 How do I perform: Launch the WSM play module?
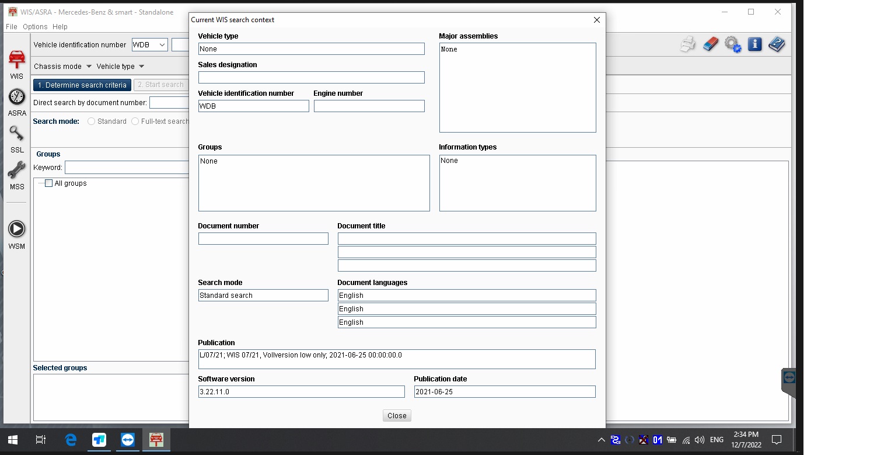click(16, 234)
